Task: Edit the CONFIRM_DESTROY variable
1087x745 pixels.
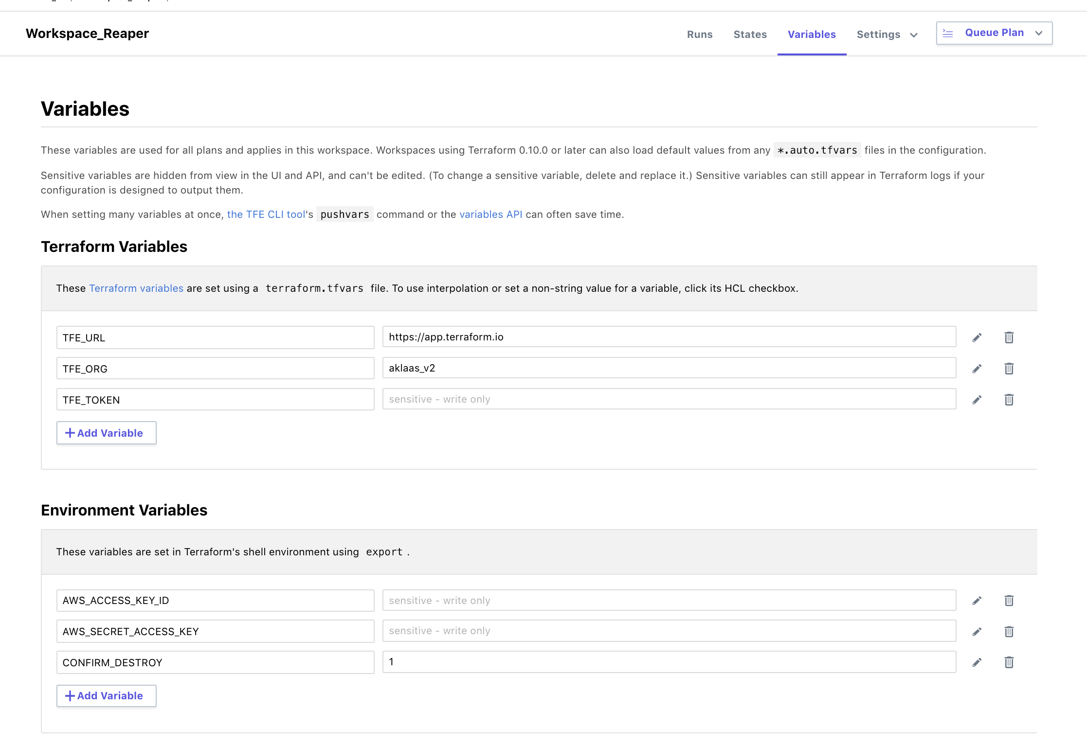Action: pos(977,662)
